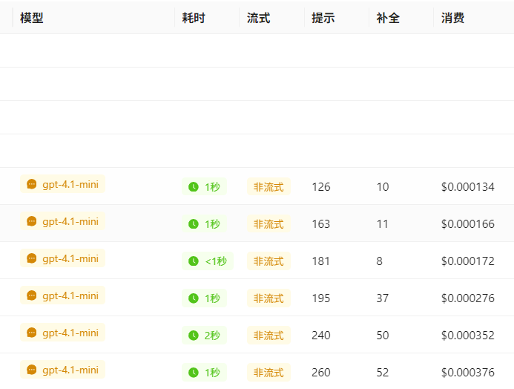This screenshot has height=389, width=514.
Task: Select the prompt value 163
Action: pos(321,224)
